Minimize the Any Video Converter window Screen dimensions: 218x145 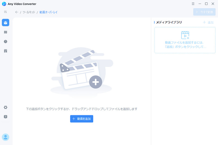(x=200, y=4)
